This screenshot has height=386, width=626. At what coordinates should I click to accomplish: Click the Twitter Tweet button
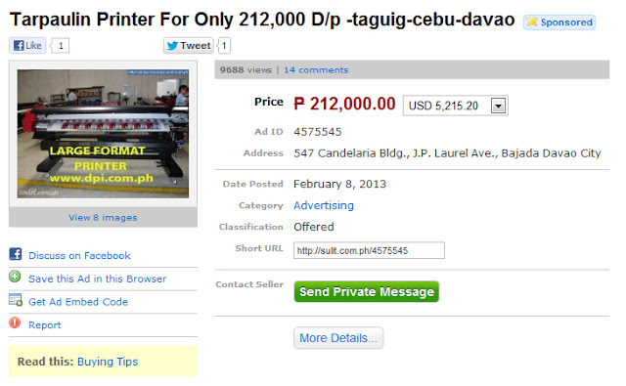[189, 46]
